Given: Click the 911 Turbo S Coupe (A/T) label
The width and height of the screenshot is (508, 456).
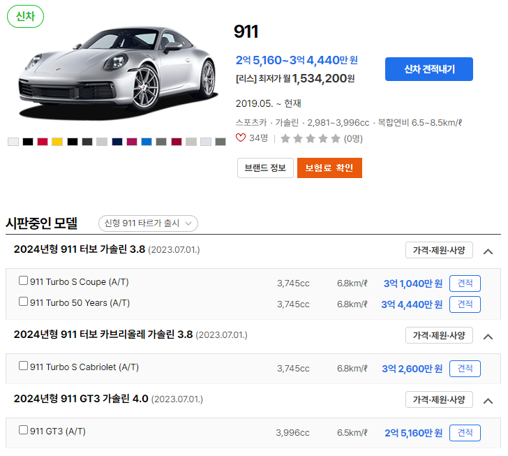Looking at the screenshot, I should [x=80, y=282].
